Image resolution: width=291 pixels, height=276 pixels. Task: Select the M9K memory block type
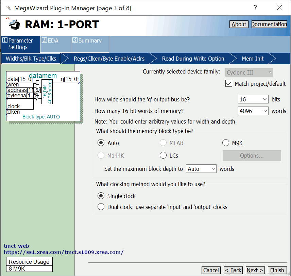tap(226, 143)
